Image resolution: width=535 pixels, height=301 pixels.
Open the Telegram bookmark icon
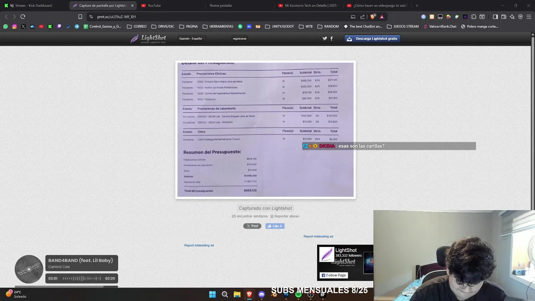tap(77, 26)
